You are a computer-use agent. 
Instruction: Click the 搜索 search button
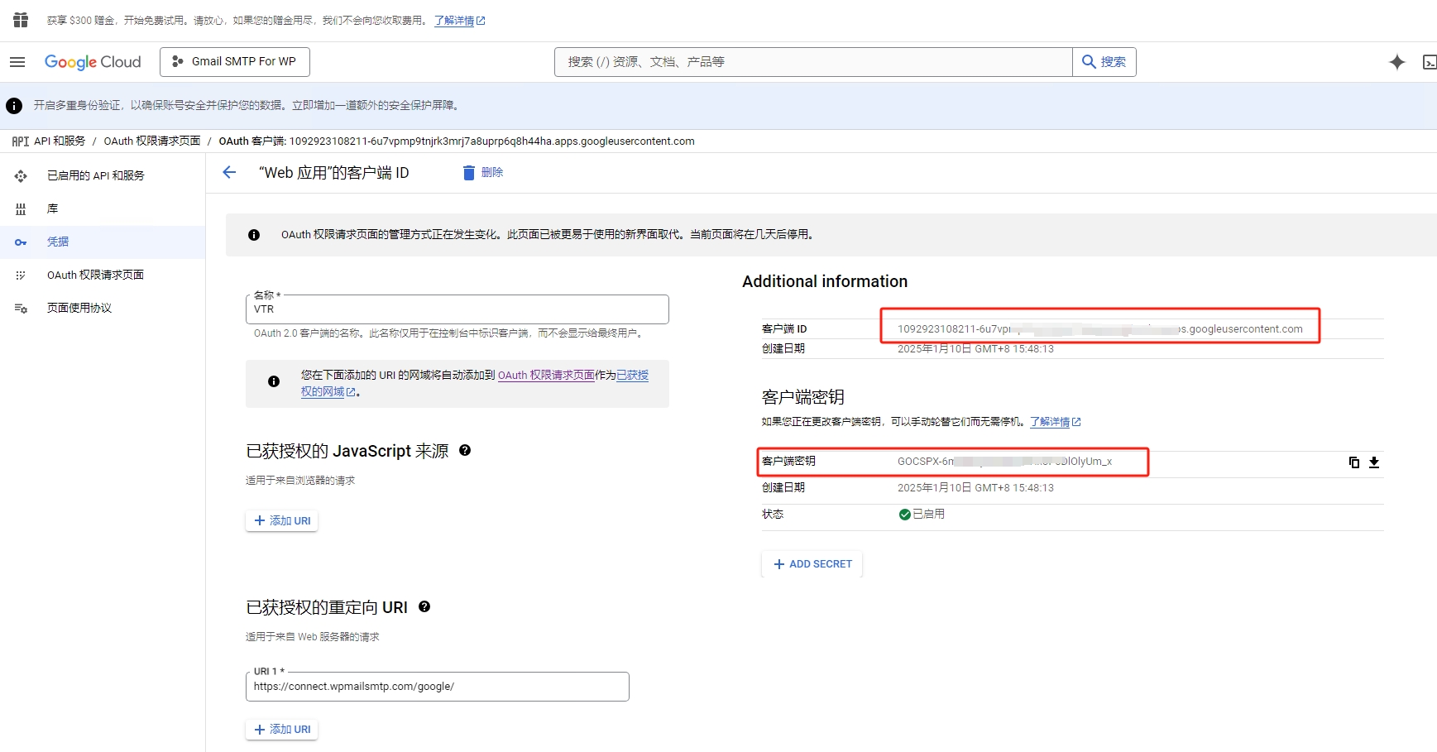click(1104, 62)
